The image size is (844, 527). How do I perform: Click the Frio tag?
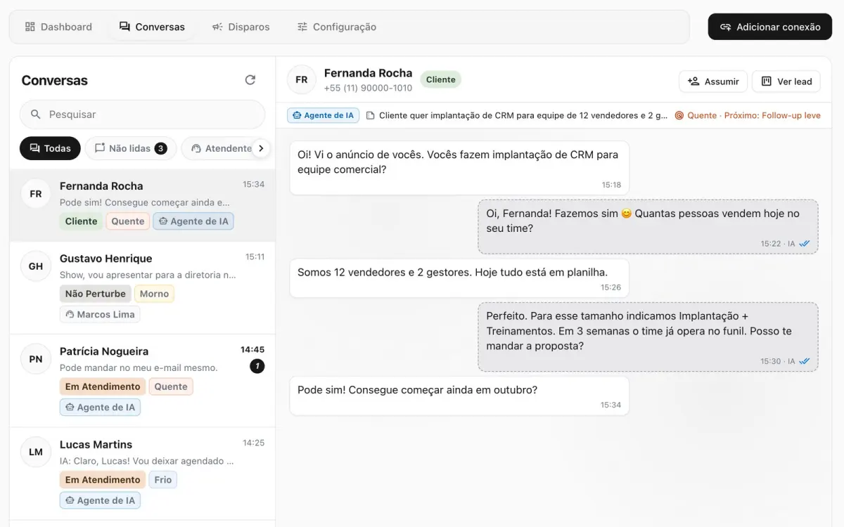[x=162, y=480]
